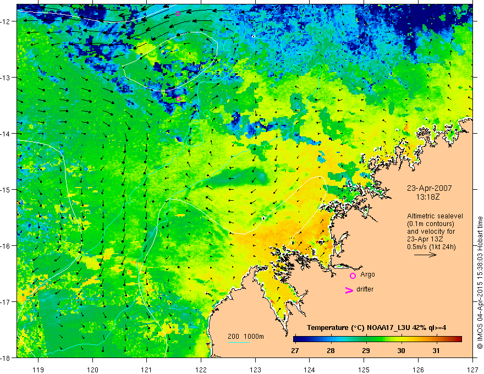Click the '29' value on the temperature scale
The width and height of the screenshot is (484, 374).
pos(366,350)
